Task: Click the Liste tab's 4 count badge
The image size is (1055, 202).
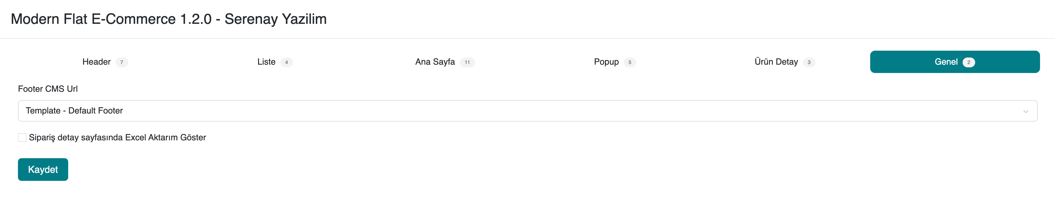Action: pos(287,63)
